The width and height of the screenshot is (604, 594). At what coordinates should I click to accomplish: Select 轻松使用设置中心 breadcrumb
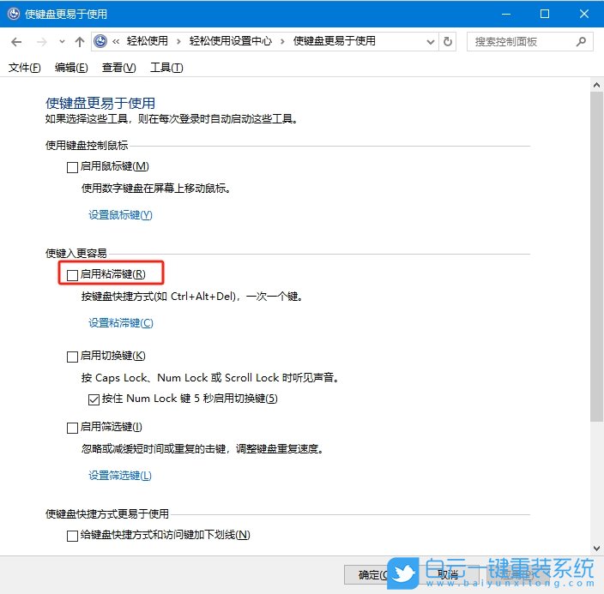coord(230,41)
